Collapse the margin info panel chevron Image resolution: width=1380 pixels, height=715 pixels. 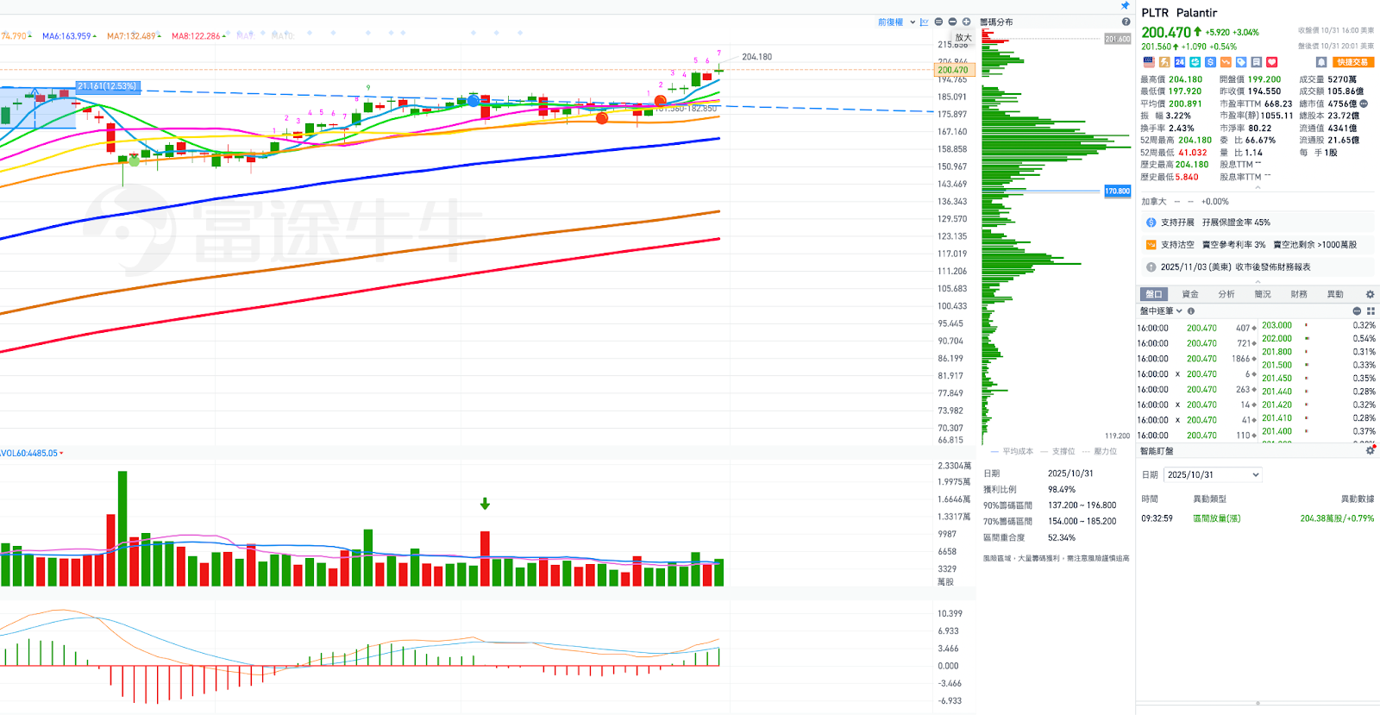[x=1258, y=282]
